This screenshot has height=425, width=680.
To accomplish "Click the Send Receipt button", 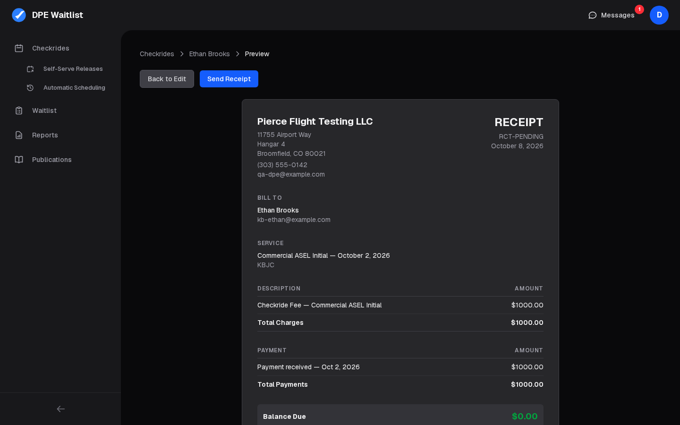I will tap(229, 79).
